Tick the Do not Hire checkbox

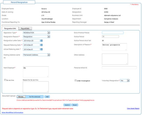tap(5, 80)
